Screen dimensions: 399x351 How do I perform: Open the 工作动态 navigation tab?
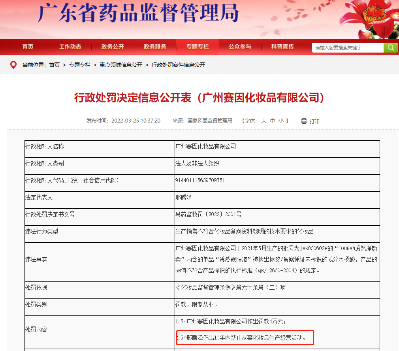[70, 47]
